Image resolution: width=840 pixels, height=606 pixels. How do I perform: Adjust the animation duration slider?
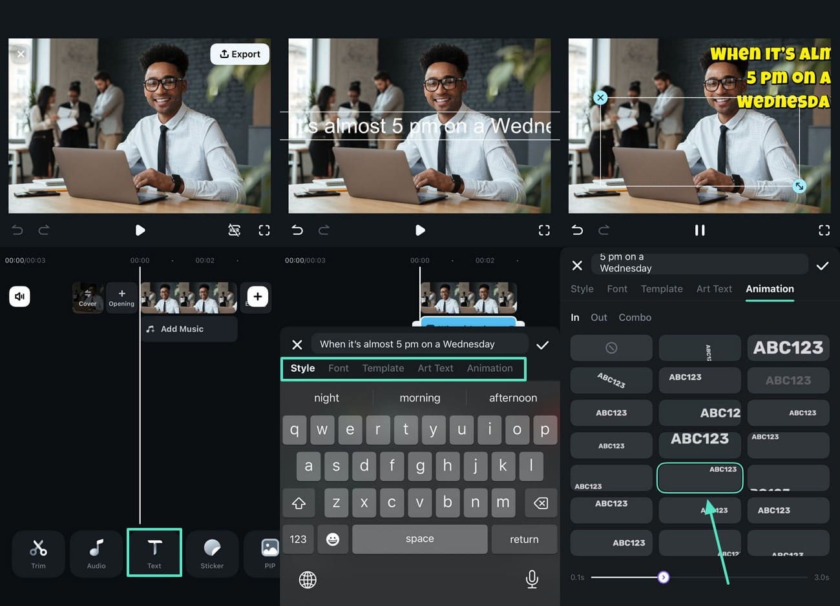pyautogui.click(x=664, y=577)
